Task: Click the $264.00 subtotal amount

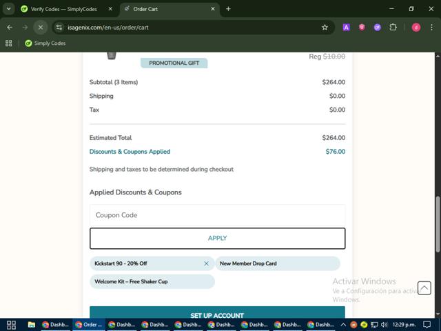Action: (x=334, y=82)
